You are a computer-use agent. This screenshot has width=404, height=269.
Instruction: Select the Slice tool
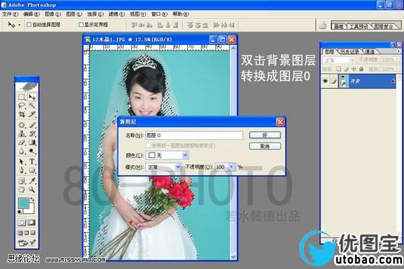coord(32,114)
